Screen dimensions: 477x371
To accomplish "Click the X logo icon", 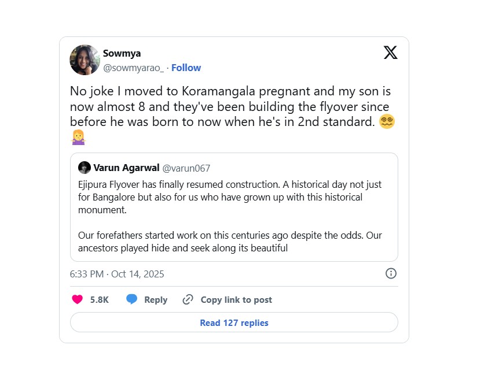I will coord(391,53).
